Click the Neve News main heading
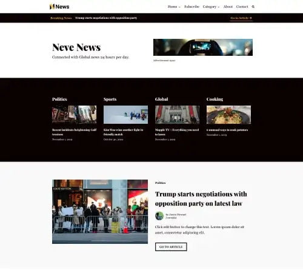The image size is (303, 273). (76, 47)
